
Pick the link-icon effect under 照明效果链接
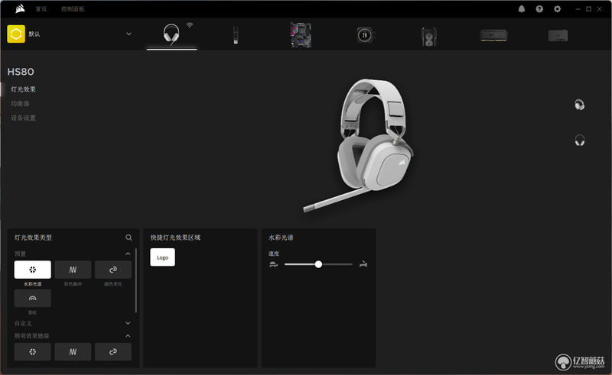tap(113, 351)
